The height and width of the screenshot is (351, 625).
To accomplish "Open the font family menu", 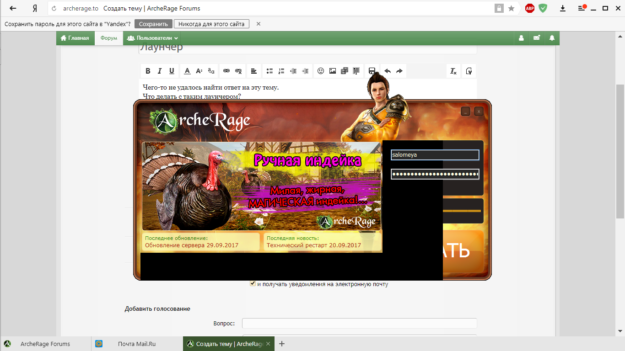I will (211, 71).
